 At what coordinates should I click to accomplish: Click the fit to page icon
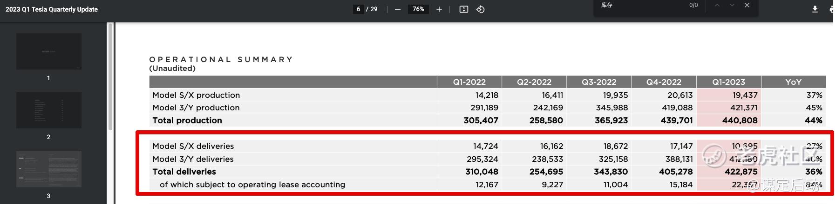463,9
